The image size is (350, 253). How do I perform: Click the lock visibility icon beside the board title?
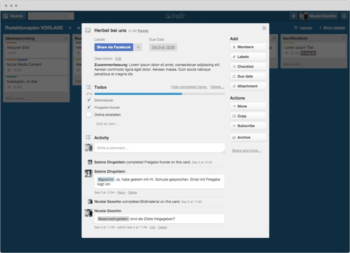click(79, 28)
